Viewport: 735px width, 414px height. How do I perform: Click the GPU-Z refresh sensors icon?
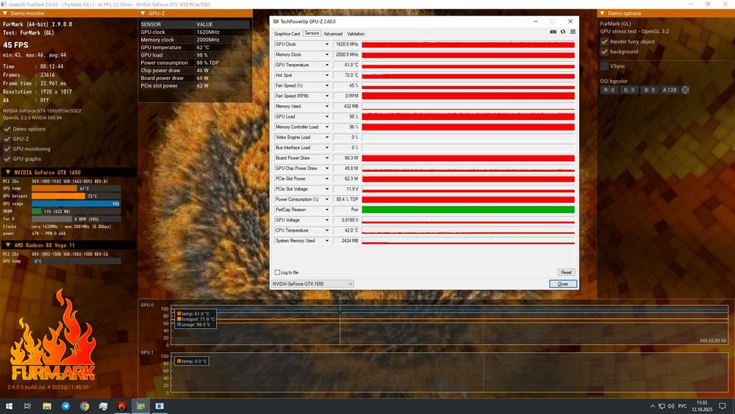[563, 32]
